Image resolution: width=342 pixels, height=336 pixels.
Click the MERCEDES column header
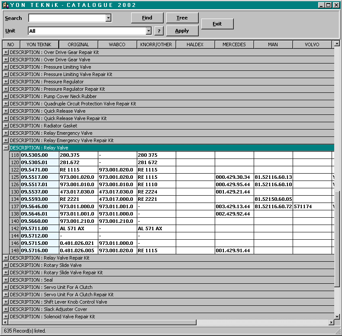[234, 44]
